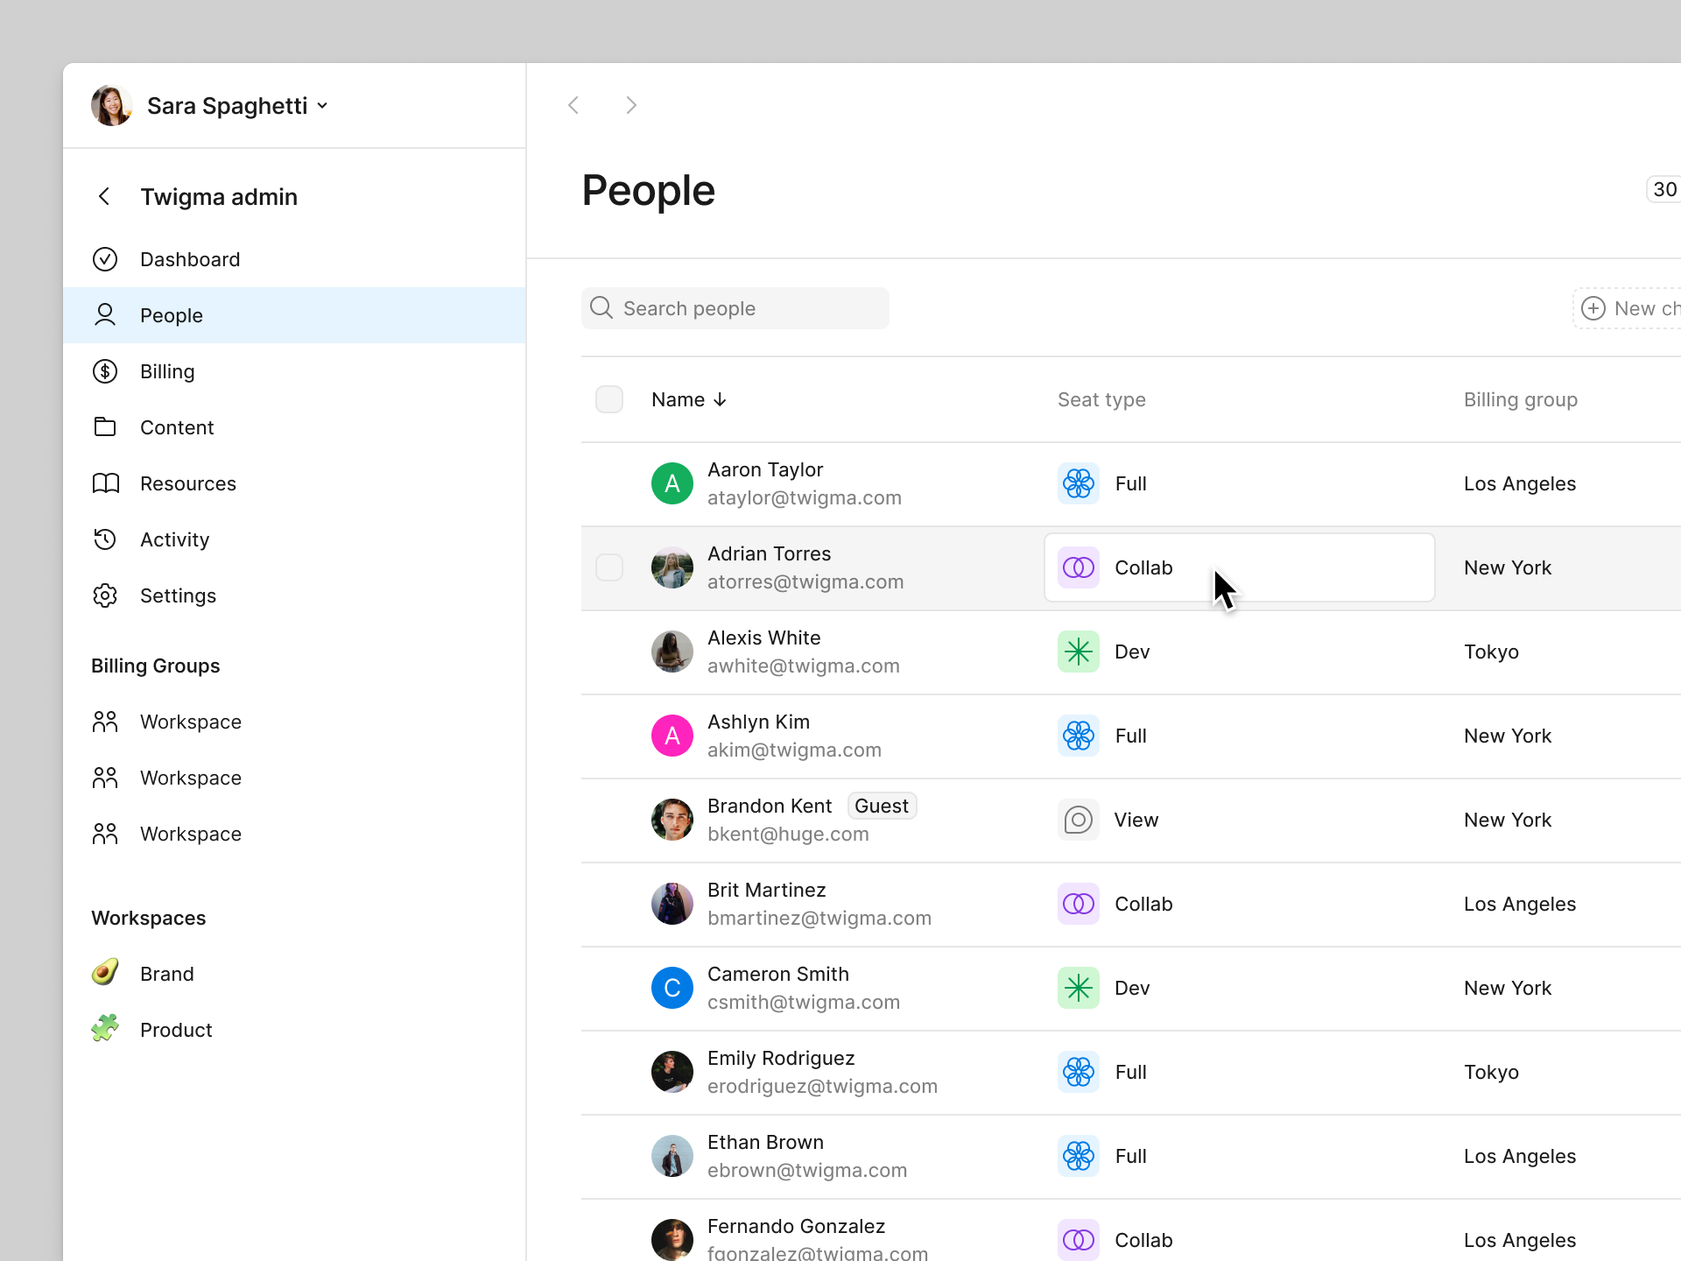Click the Activity icon in sidebar
The width and height of the screenshot is (1681, 1261).
click(x=106, y=539)
